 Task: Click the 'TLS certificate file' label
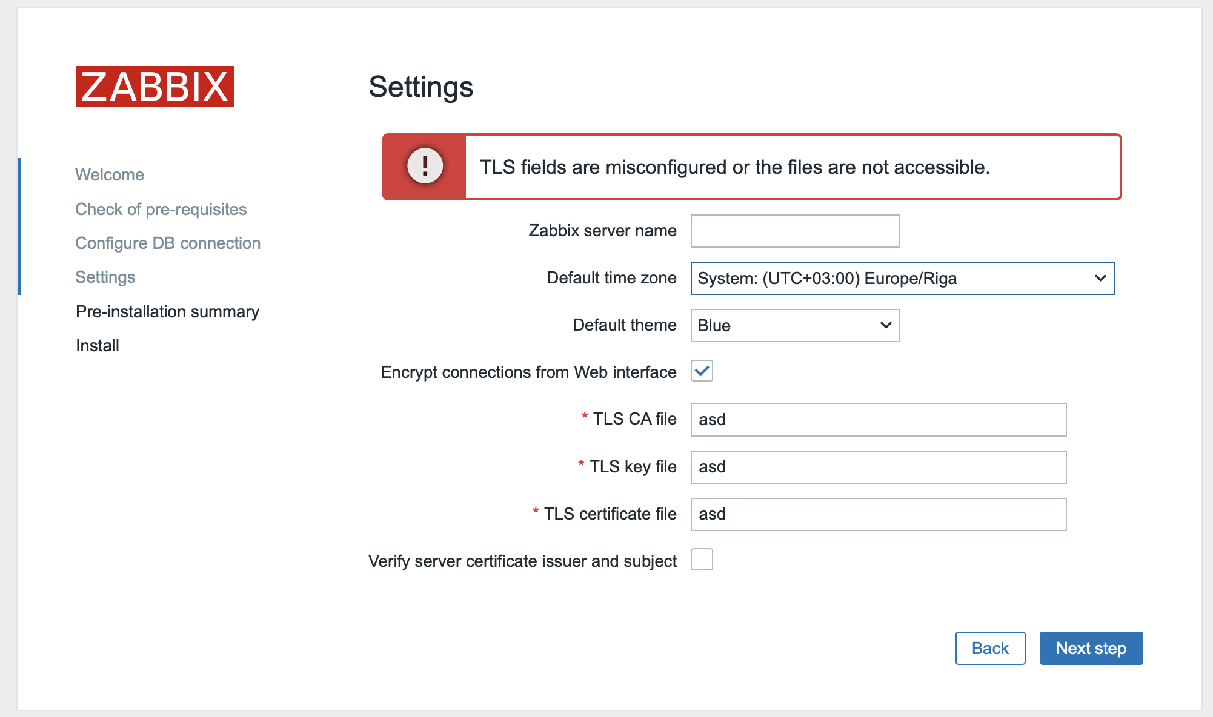tap(610, 514)
